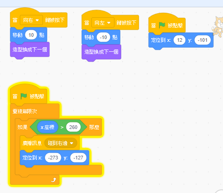
Task: Edit the y value -101 in go-to block
Action: pos(203,40)
